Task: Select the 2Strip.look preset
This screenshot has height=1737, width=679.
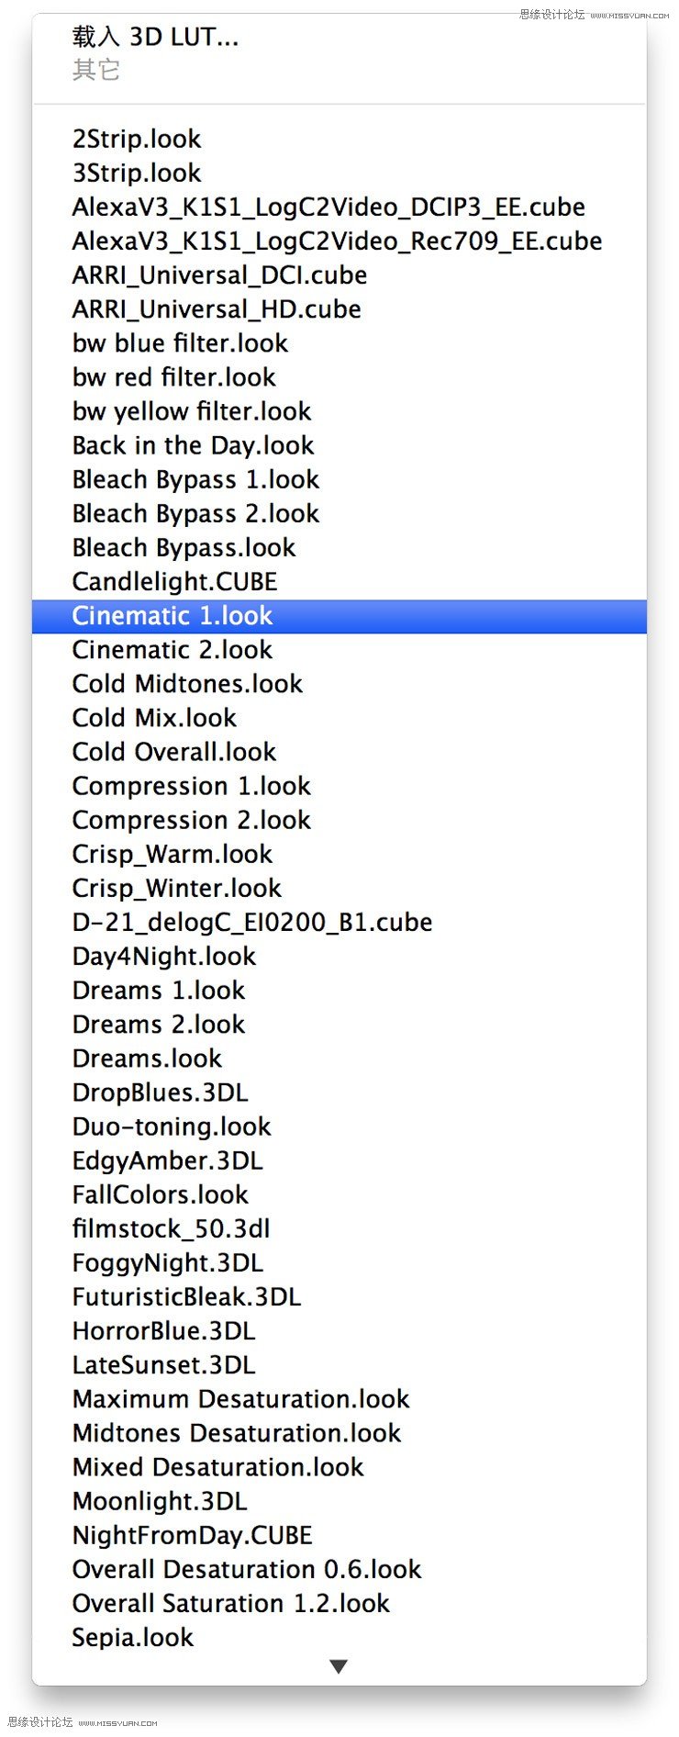Action: pos(137,139)
